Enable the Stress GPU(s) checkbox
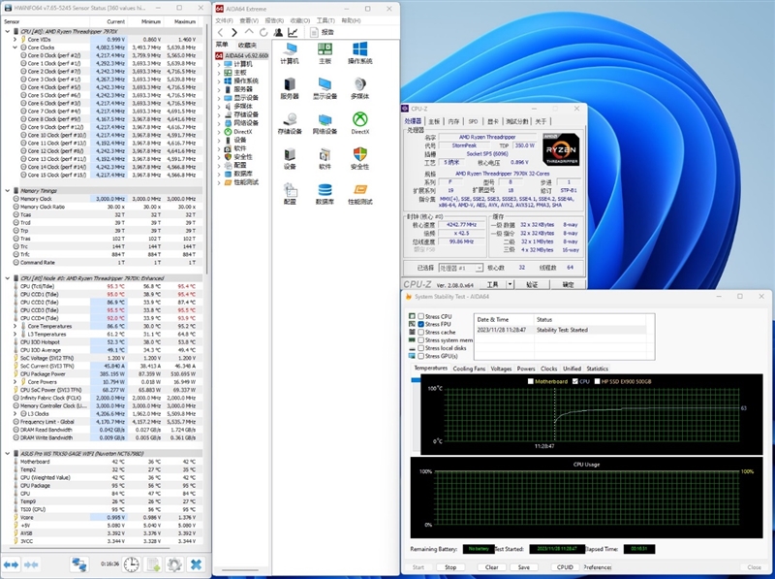 (x=421, y=356)
